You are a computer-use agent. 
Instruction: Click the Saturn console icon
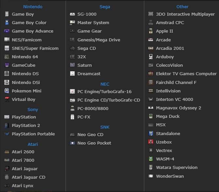[72, 65]
